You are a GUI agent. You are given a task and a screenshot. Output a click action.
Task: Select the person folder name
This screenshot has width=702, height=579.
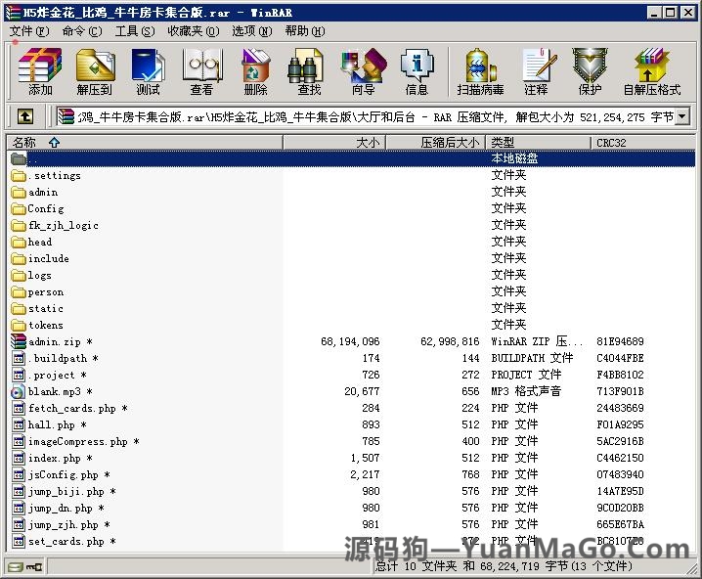pos(46,292)
